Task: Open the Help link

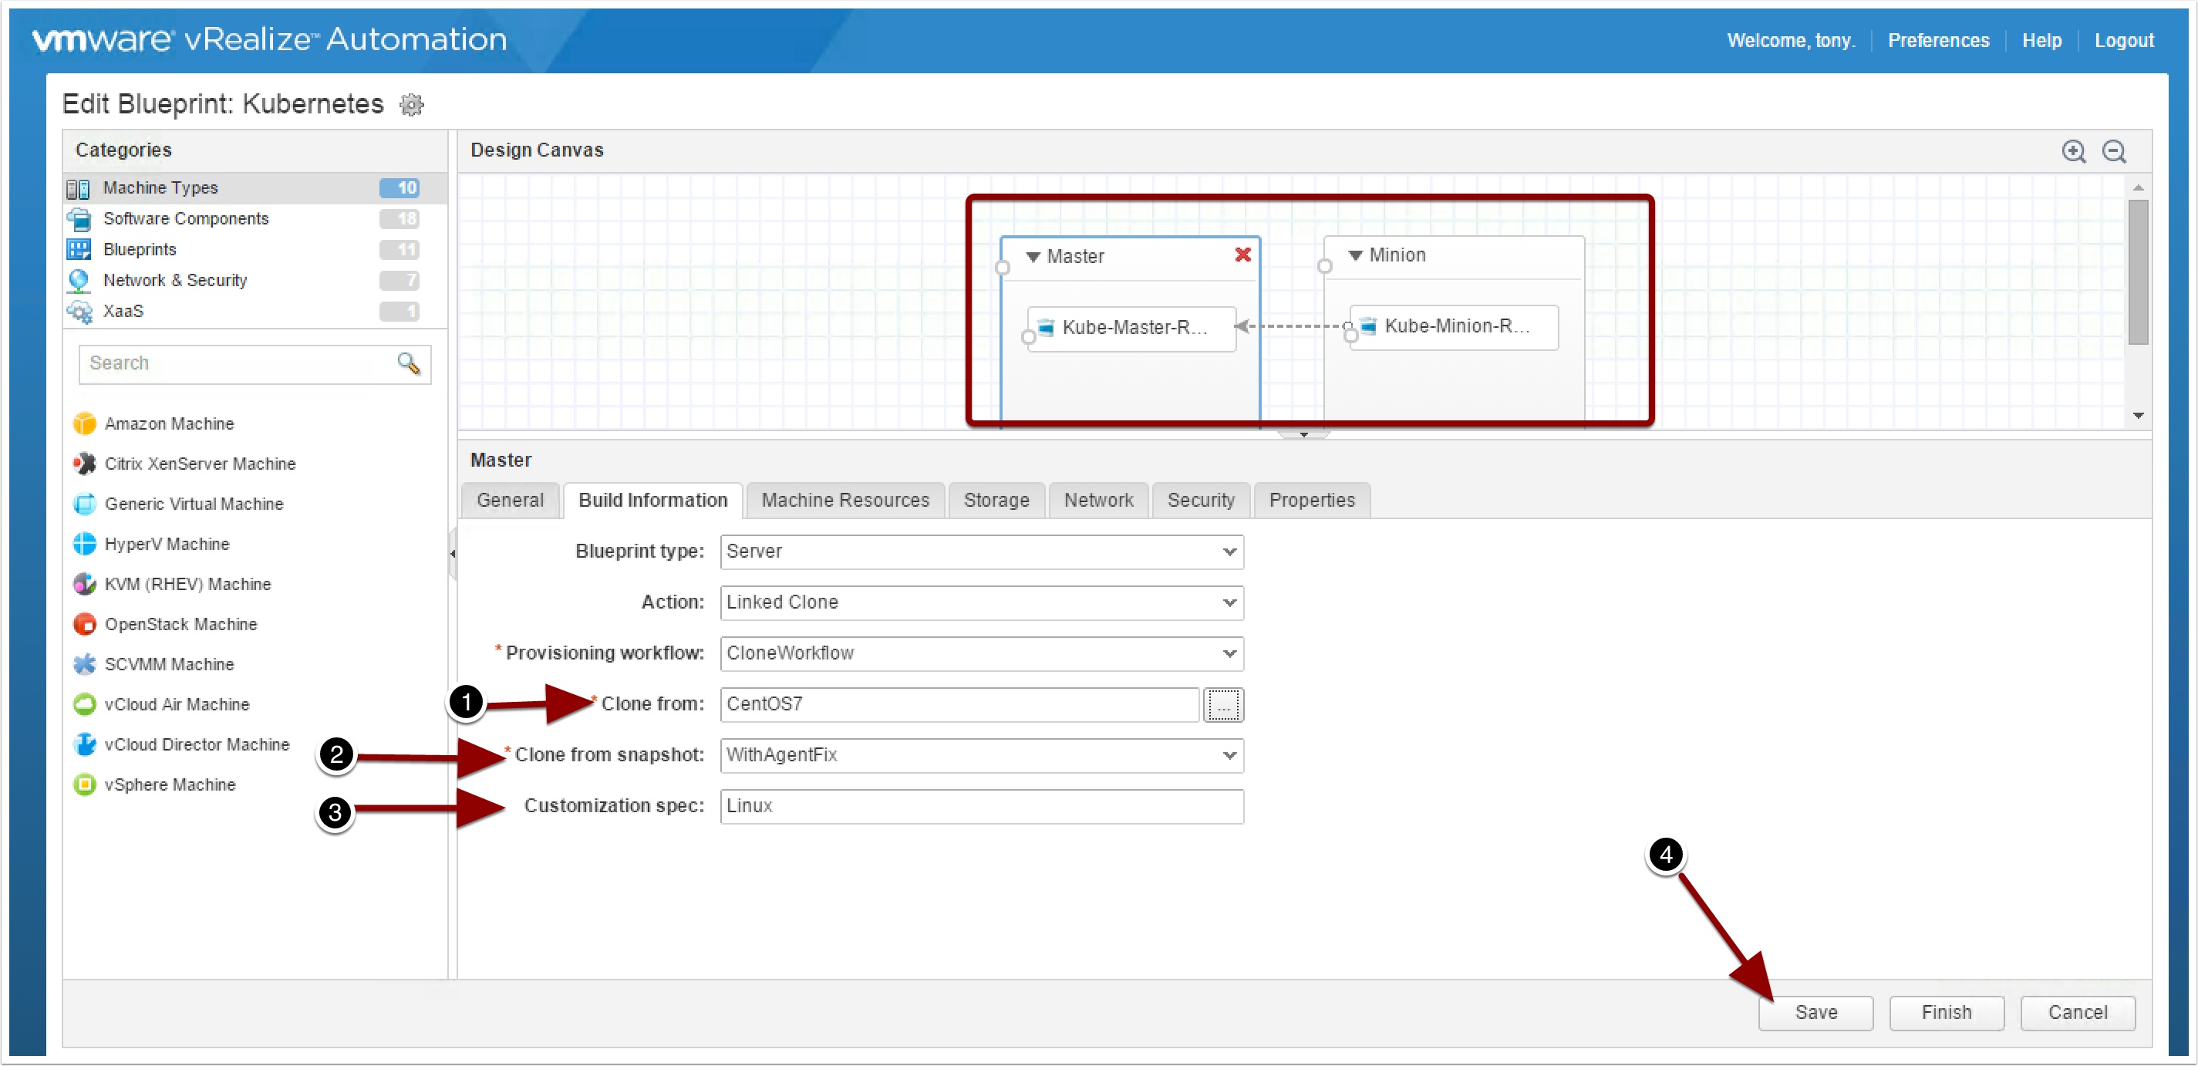Action: click(x=2041, y=40)
